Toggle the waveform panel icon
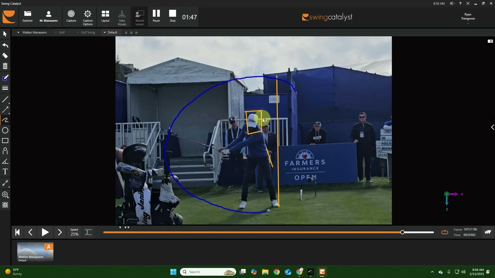 point(488,232)
